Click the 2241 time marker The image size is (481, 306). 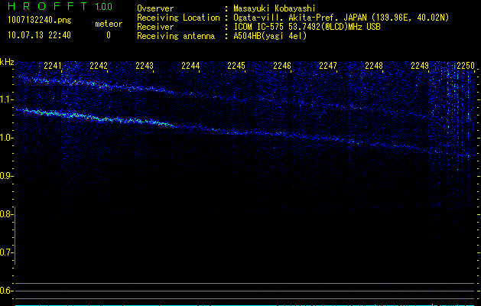tap(53, 66)
